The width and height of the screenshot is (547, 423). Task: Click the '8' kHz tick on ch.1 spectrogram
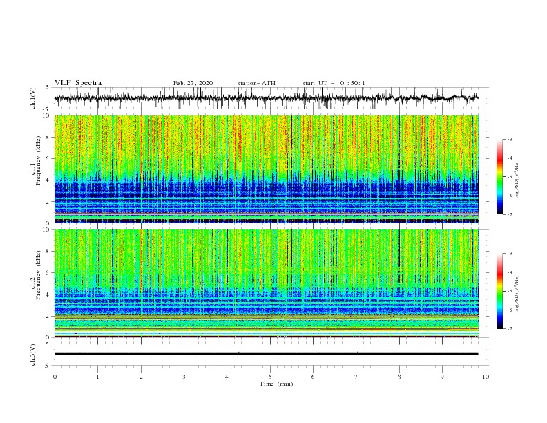pos(49,137)
